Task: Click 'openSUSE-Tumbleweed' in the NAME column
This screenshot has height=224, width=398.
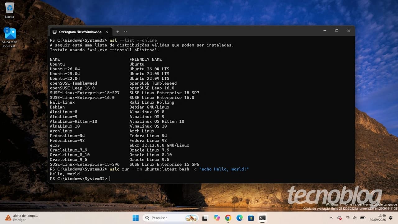Action: tap(73, 83)
